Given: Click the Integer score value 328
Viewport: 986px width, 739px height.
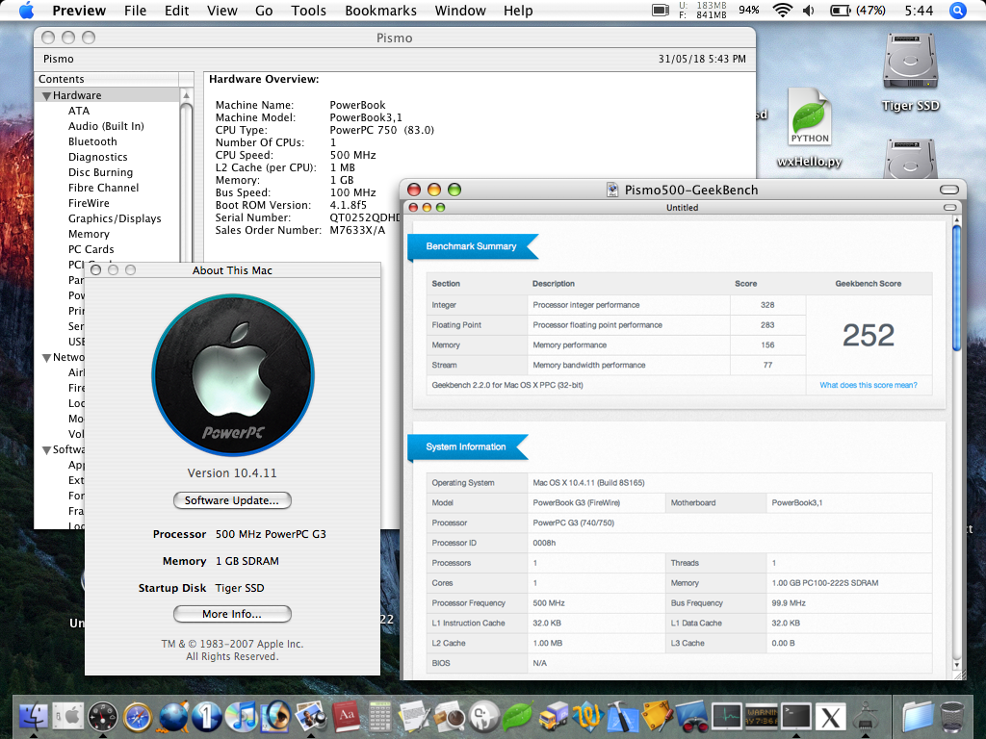Looking at the screenshot, I should point(767,305).
